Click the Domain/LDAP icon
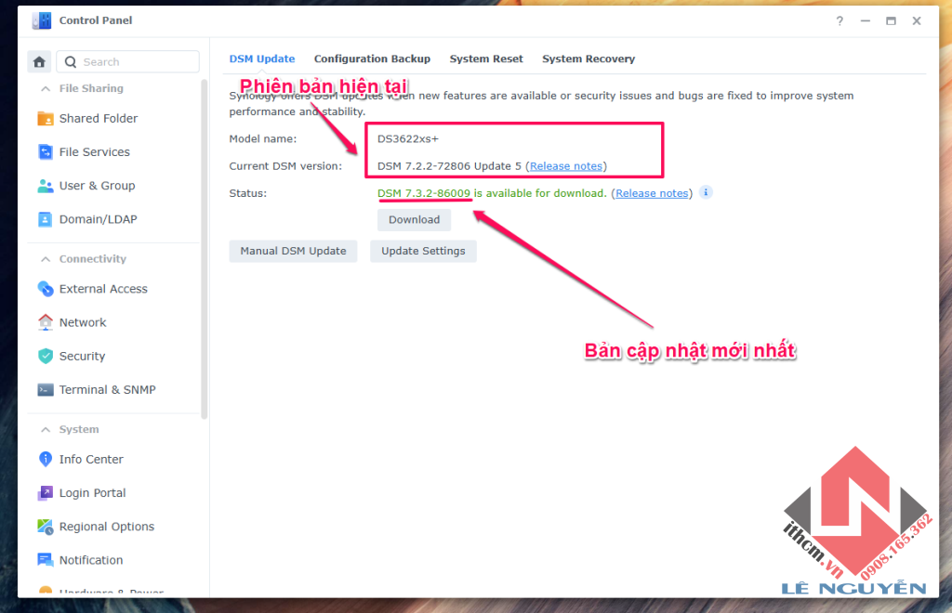The height and width of the screenshot is (613, 952). coord(44,218)
